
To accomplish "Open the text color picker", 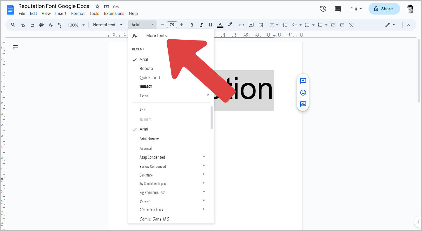I will coord(220,25).
